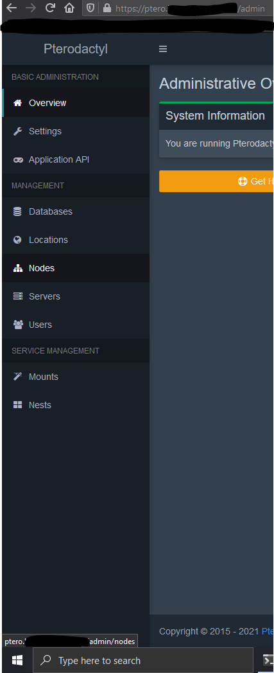
Task: Open Application API page
Action: [76, 159]
